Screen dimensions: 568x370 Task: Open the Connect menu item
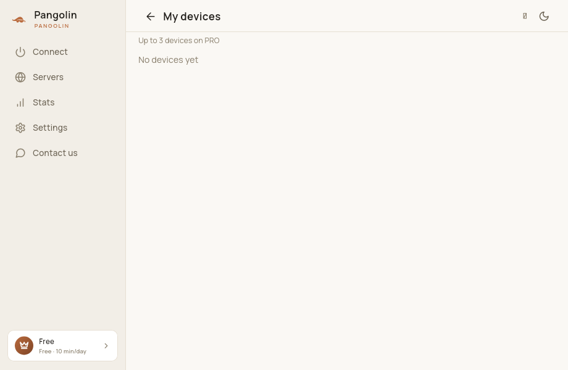(50, 52)
